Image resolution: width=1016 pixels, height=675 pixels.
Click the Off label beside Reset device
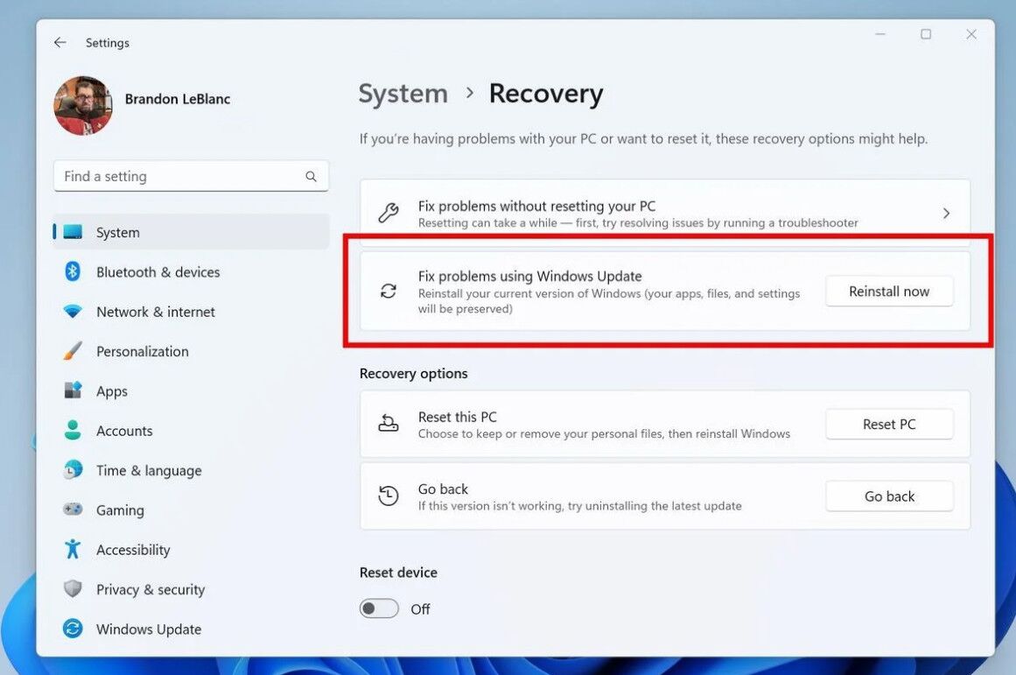(420, 608)
